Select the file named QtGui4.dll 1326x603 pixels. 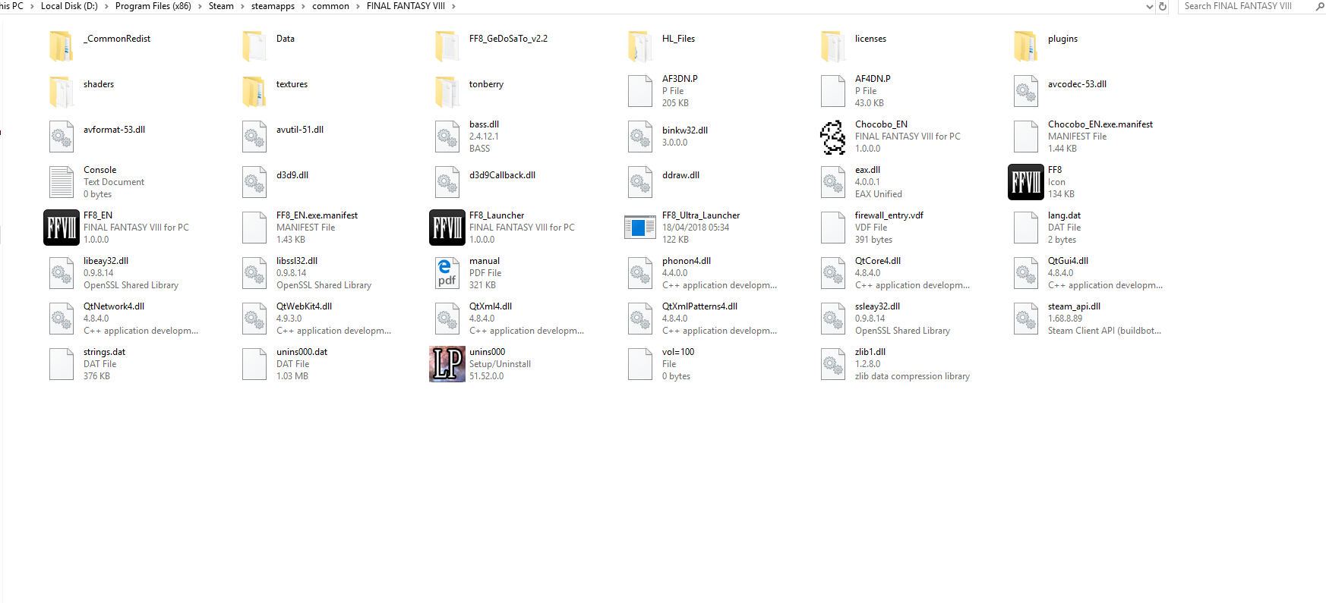pos(1068,261)
